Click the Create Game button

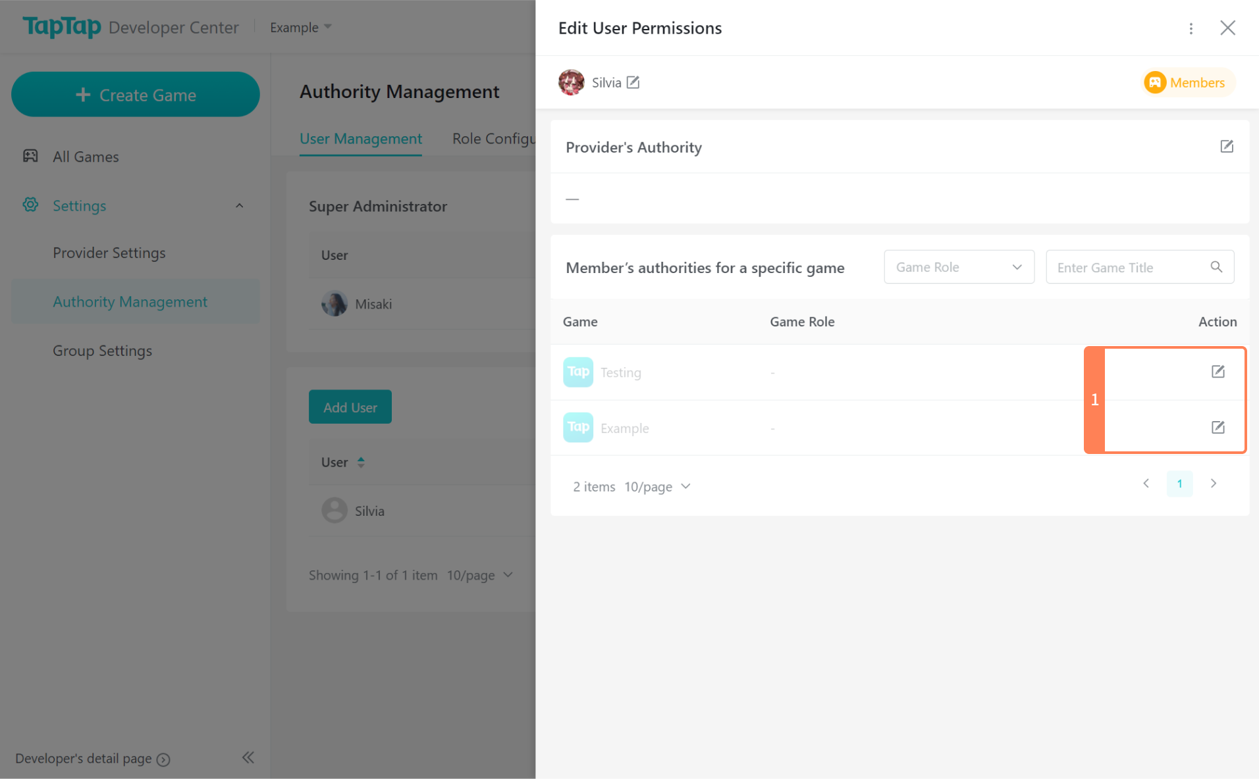click(x=136, y=95)
